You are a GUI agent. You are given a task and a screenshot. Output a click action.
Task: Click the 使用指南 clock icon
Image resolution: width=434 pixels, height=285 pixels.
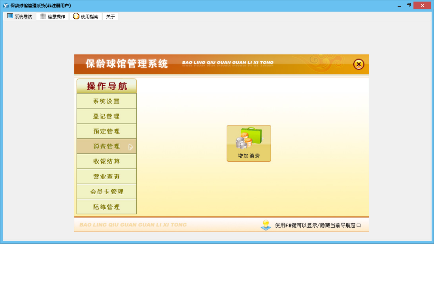76,16
